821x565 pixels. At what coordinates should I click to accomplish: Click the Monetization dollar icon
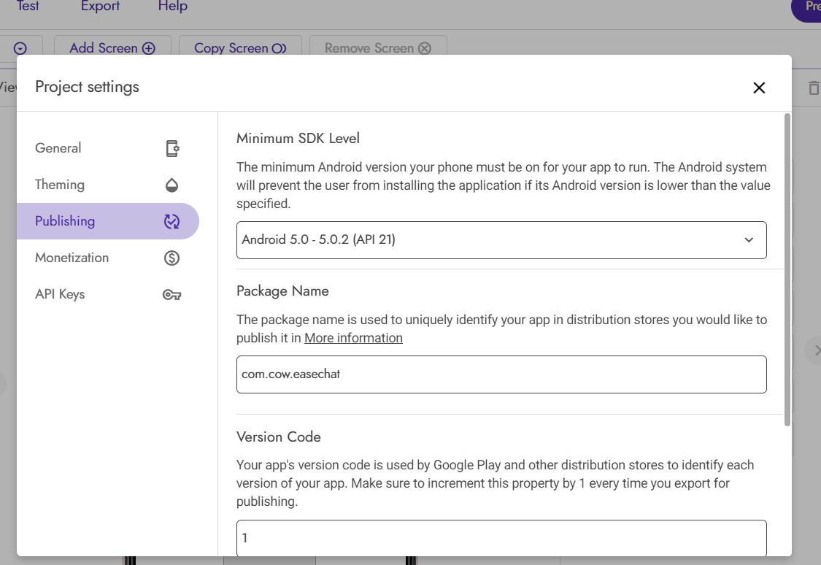172,258
